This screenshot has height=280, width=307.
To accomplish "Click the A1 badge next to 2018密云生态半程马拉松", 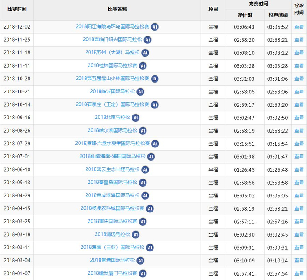I will click(x=145, y=169).
